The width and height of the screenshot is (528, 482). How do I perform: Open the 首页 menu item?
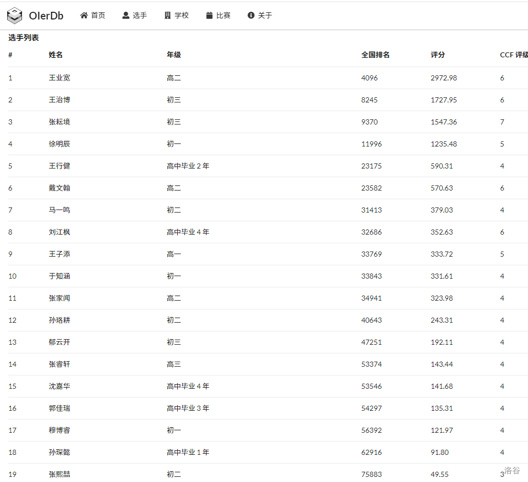pyautogui.click(x=98, y=15)
